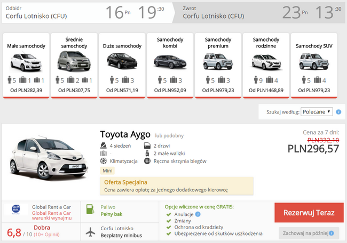Viewport: 347px width, 243px height.
Task: Change the return time 13:30
Action: click(328, 12)
